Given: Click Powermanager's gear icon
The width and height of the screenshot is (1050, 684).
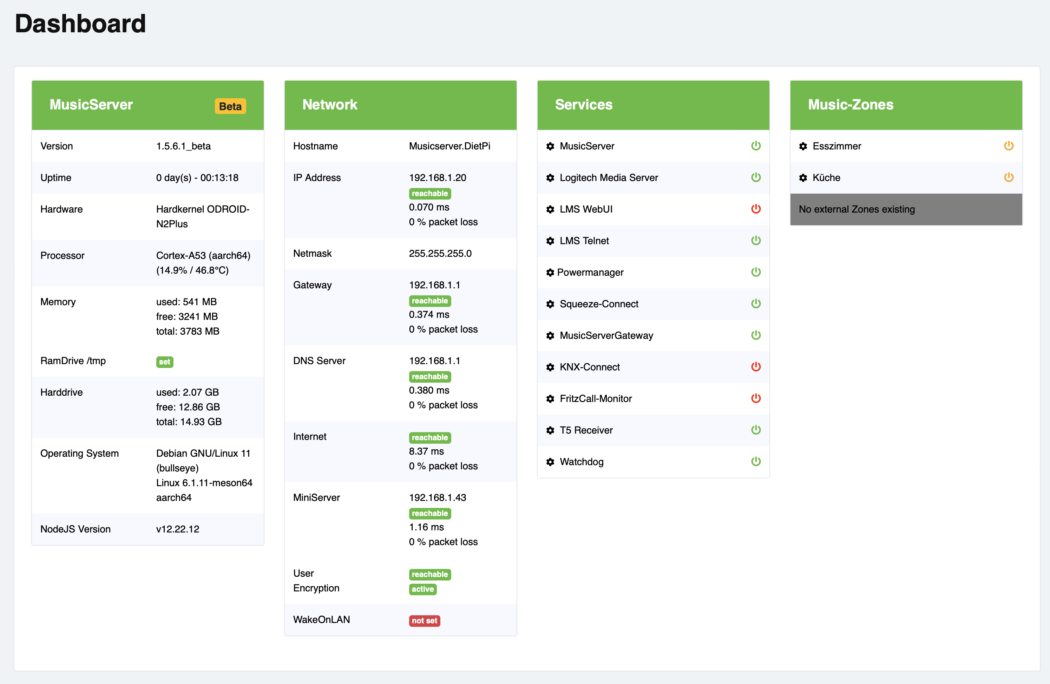Looking at the screenshot, I should tap(550, 273).
